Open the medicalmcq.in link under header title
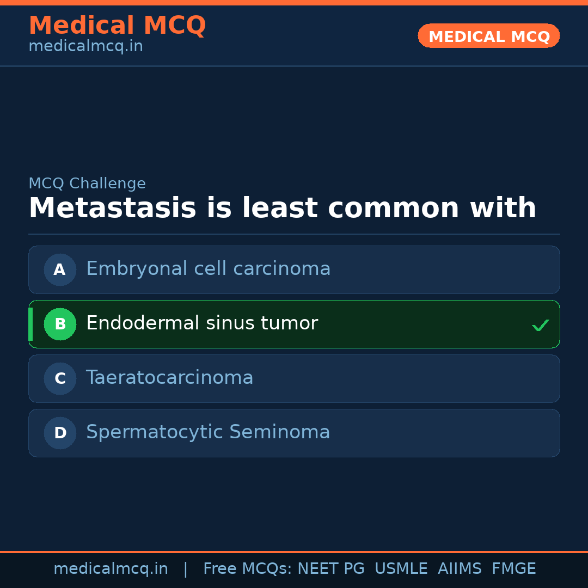The image size is (588, 588). pos(85,46)
